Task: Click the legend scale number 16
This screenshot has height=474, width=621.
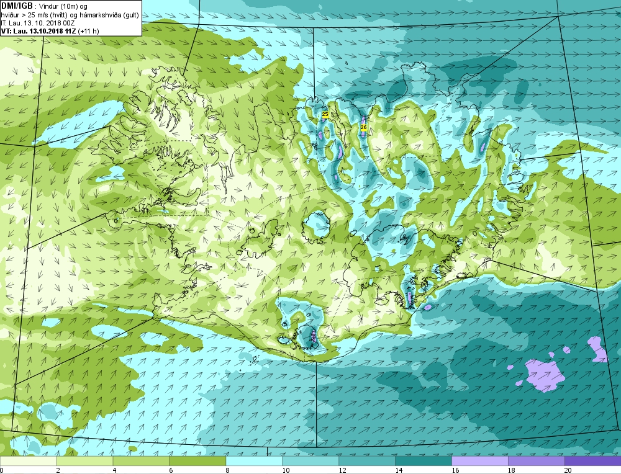Action: [x=455, y=470]
